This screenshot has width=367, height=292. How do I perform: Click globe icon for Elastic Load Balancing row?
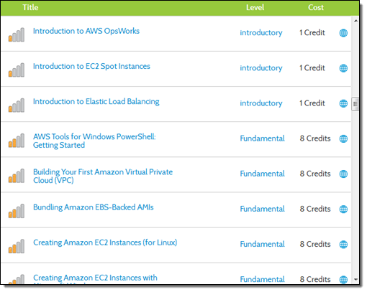343,103
